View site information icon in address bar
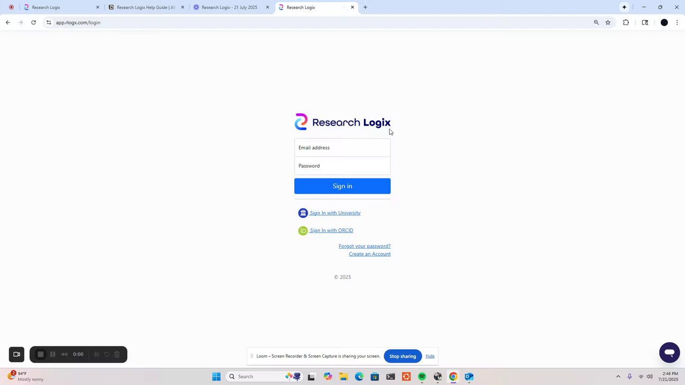685x385 pixels. pyautogui.click(x=49, y=22)
